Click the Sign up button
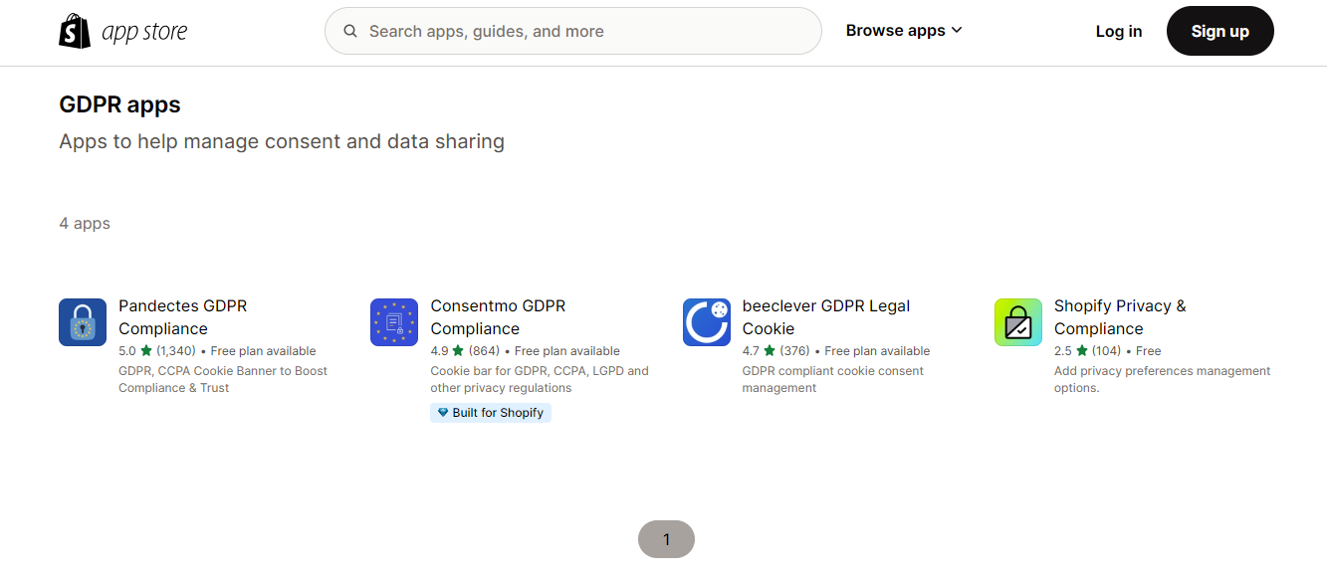The height and width of the screenshot is (577, 1327). coord(1220,31)
